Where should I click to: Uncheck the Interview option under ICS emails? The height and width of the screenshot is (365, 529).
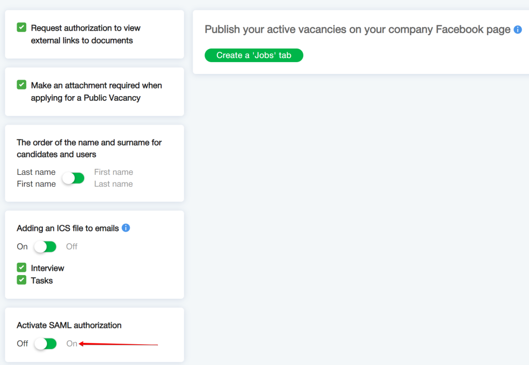(21, 268)
